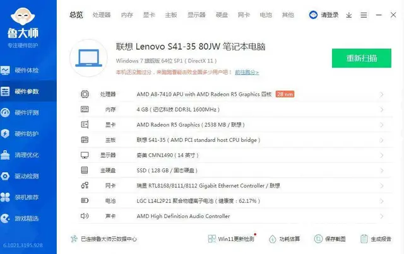Click the green 重新扫描 button
The height and width of the screenshot is (254, 404).
(362, 58)
